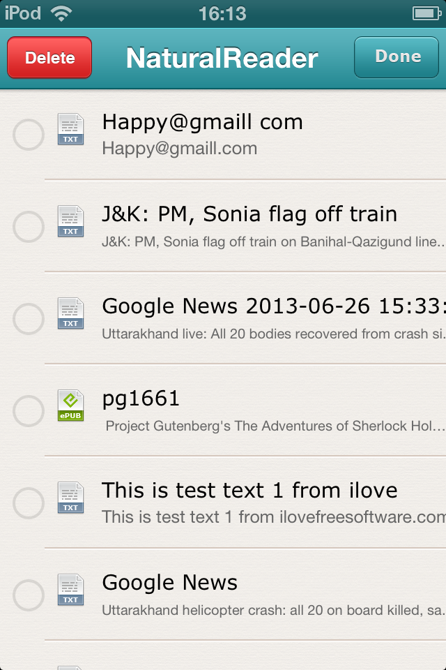Open the pg1661 Sherlock Holmes description
The height and width of the screenshot is (670, 446).
[x=275, y=426]
